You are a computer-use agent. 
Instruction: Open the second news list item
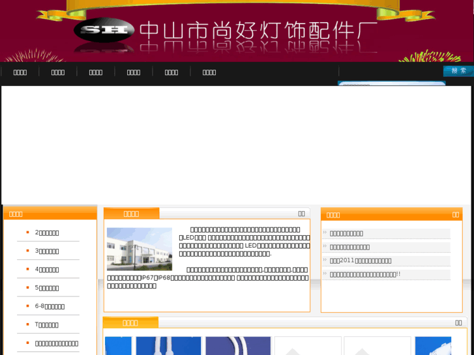coord(349,247)
